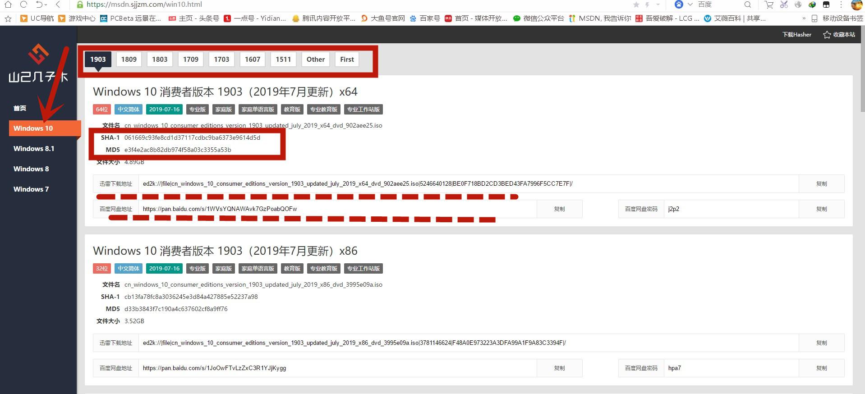The height and width of the screenshot is (394, 865).
Task: Select Windows 7 in the sidebar
Action: point(31,189)
